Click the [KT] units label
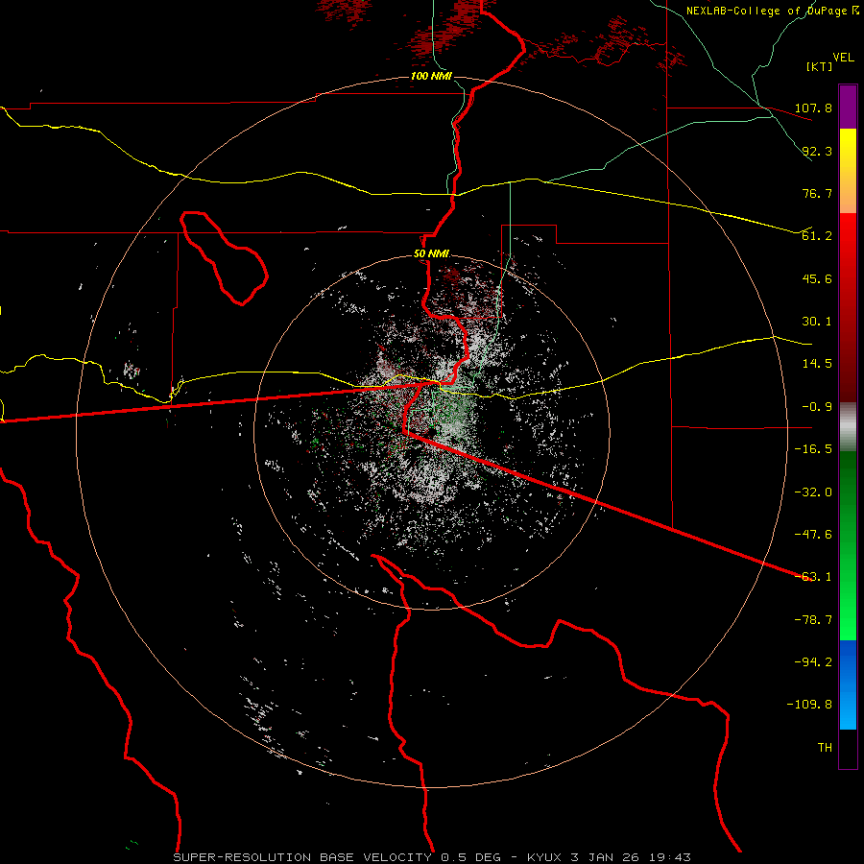The image size is (864, 864). click(820, 66)
